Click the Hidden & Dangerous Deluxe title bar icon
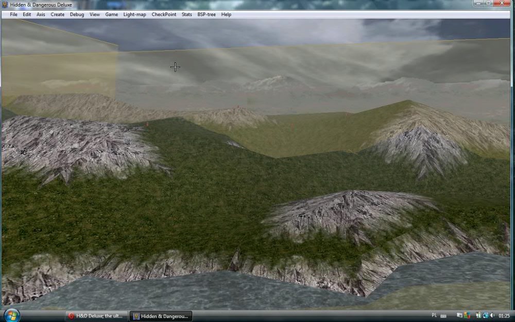Viewport: 515px width, 322px height. 5,5
